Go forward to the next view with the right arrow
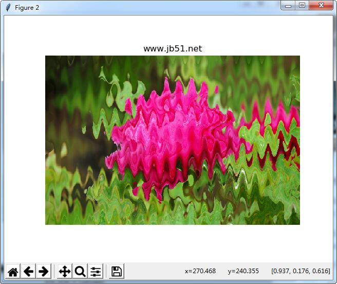The image size is (337, 284). 44,271
